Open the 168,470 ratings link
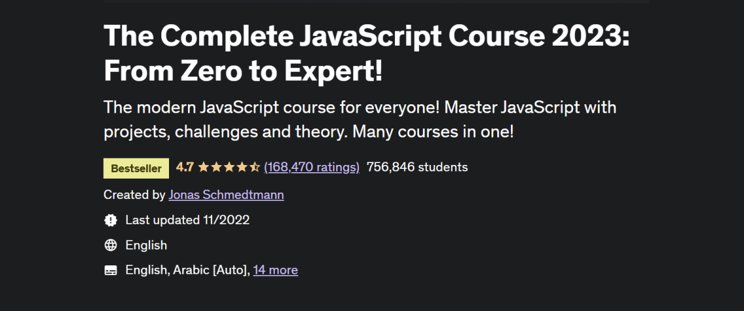 click(x=311, y=168)
